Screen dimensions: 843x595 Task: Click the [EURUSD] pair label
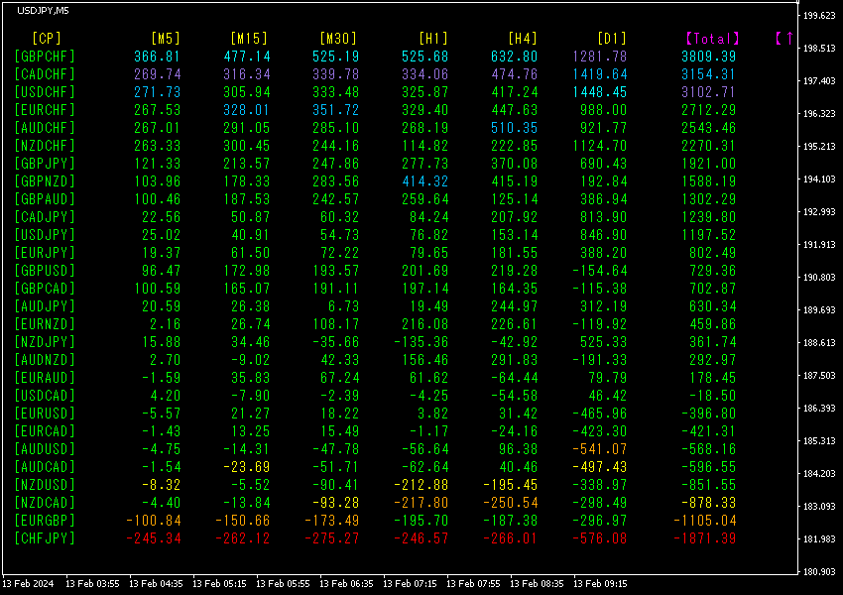coord(45,413)
